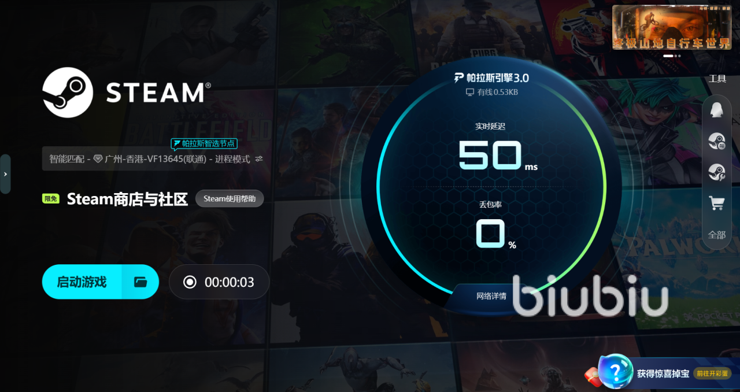Click the 前往开彩蛋 button

point(712,373)
